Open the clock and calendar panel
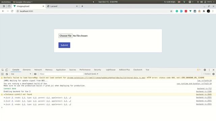The image size is (216, 121). click(x=108, y=2)
